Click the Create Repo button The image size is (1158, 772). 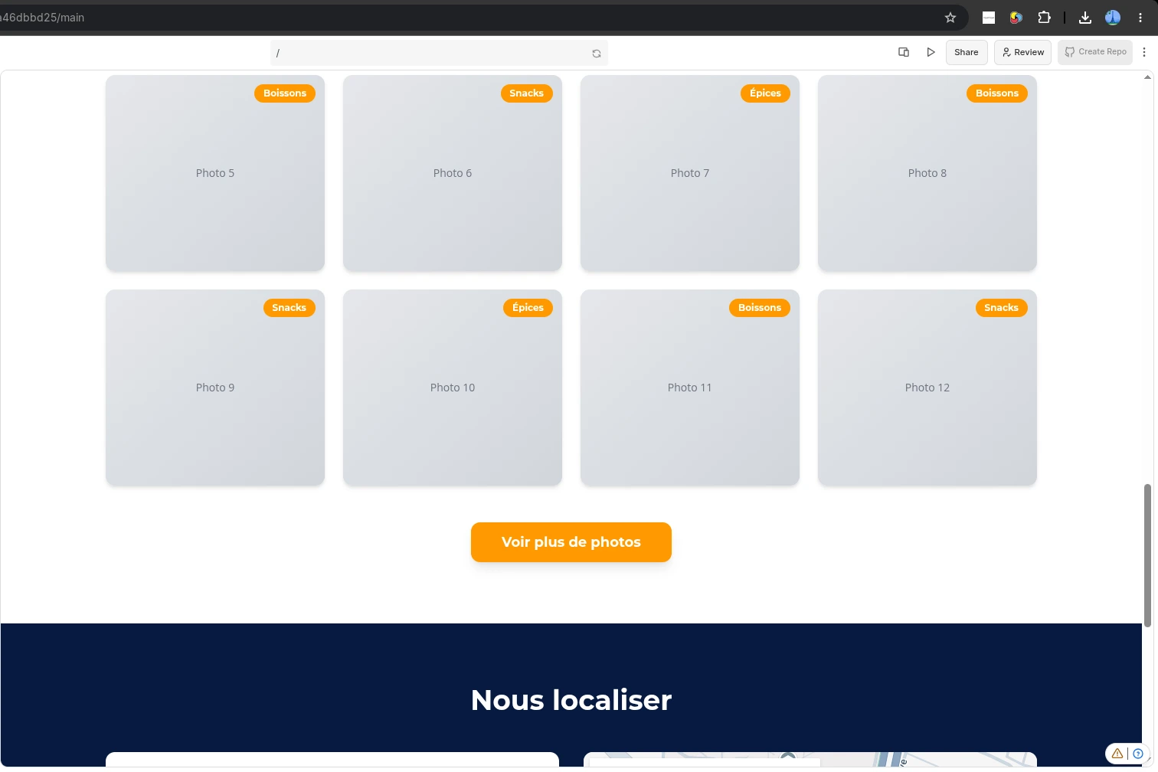coord(1095,52)
